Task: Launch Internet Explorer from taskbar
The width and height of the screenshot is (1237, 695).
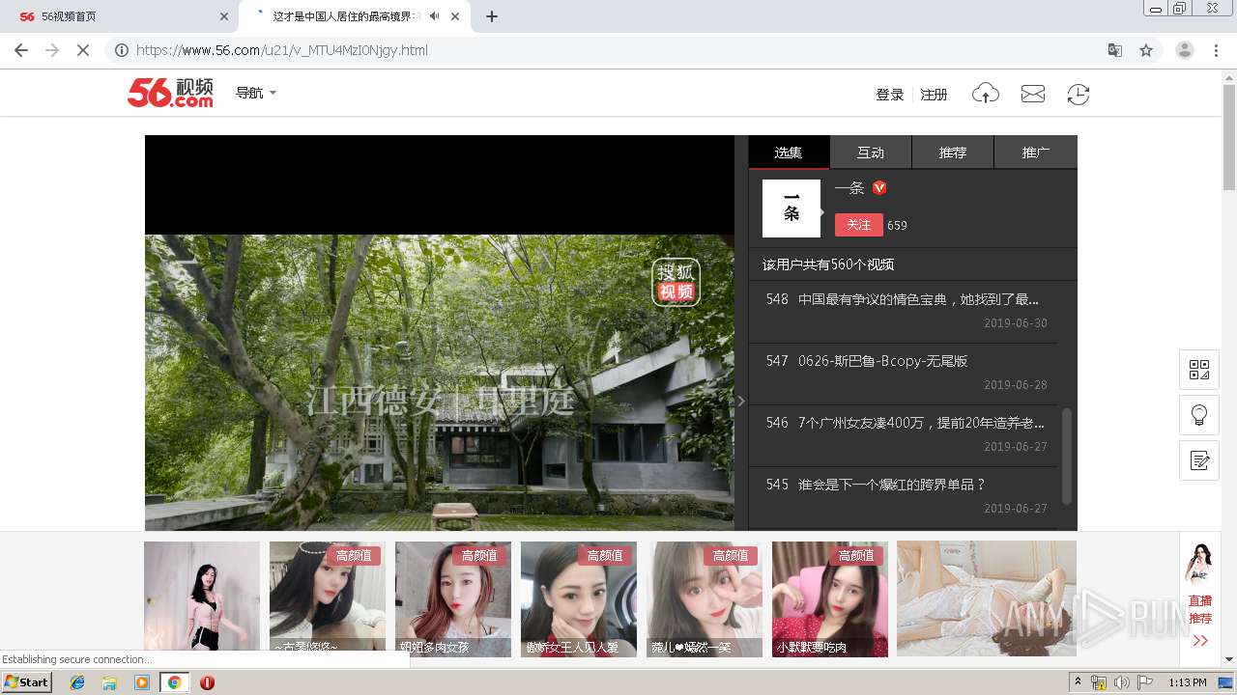Action: click(77, 682)
